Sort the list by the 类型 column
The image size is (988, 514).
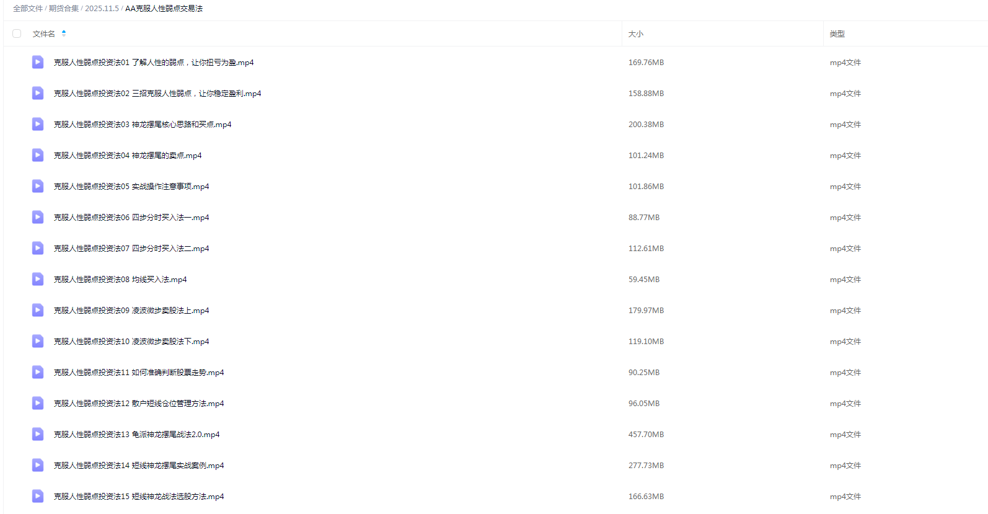coord(837,34)
